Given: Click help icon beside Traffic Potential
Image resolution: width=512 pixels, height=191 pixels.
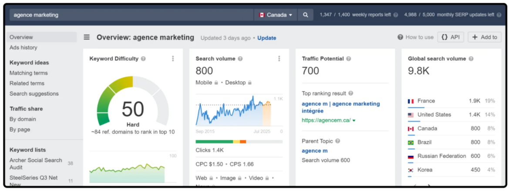Looking at the screenshot, I should [348, 59].
